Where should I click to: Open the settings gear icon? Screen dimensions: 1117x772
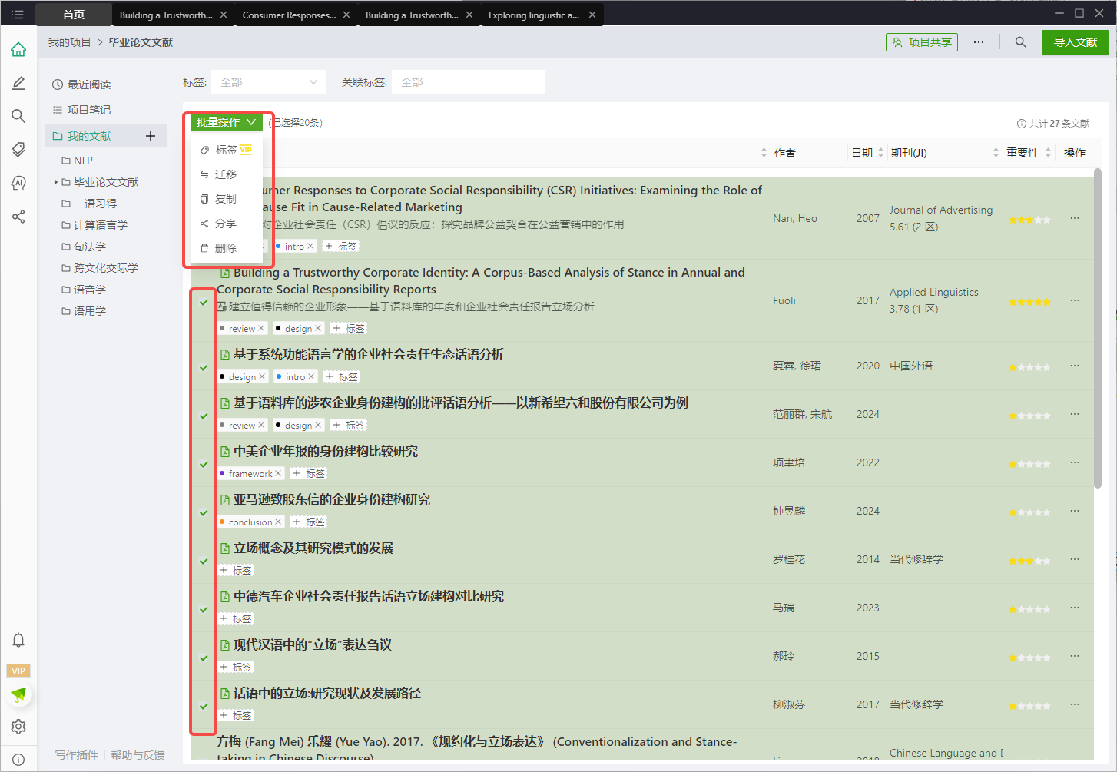18,727
